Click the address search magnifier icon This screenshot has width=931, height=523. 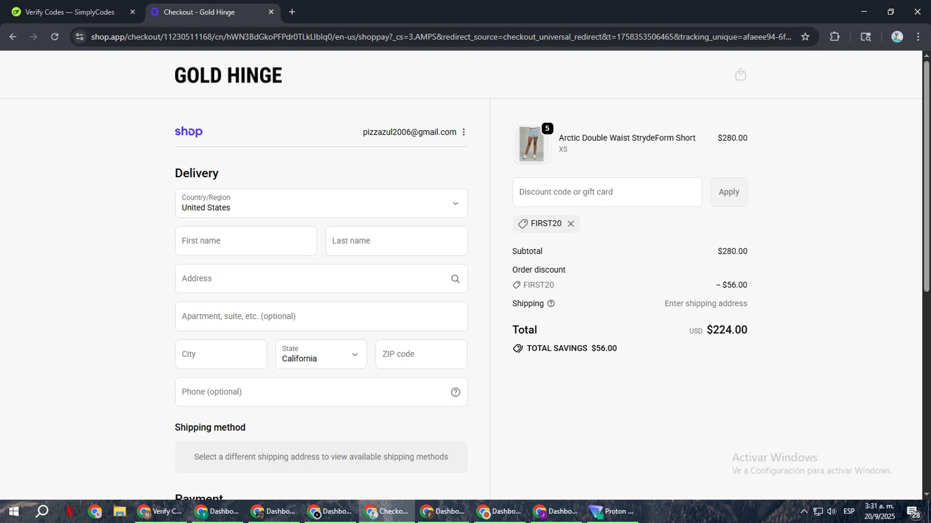(455, 279)
